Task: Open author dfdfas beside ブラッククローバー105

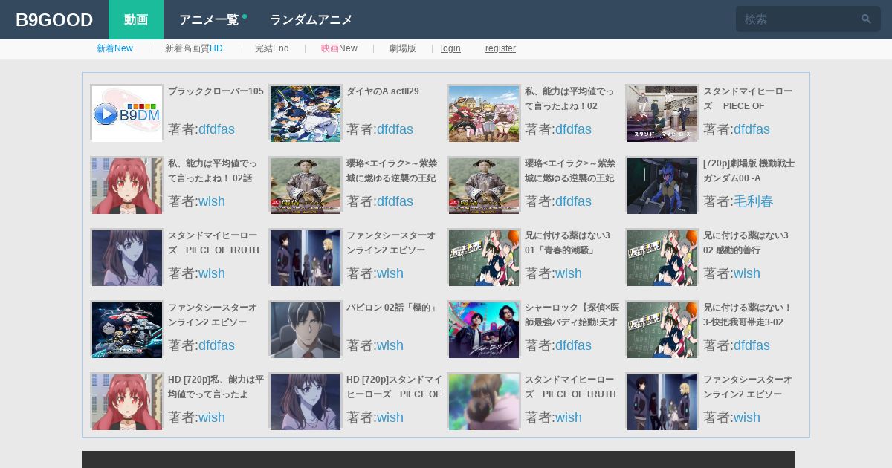Action: tap(216, 129)
